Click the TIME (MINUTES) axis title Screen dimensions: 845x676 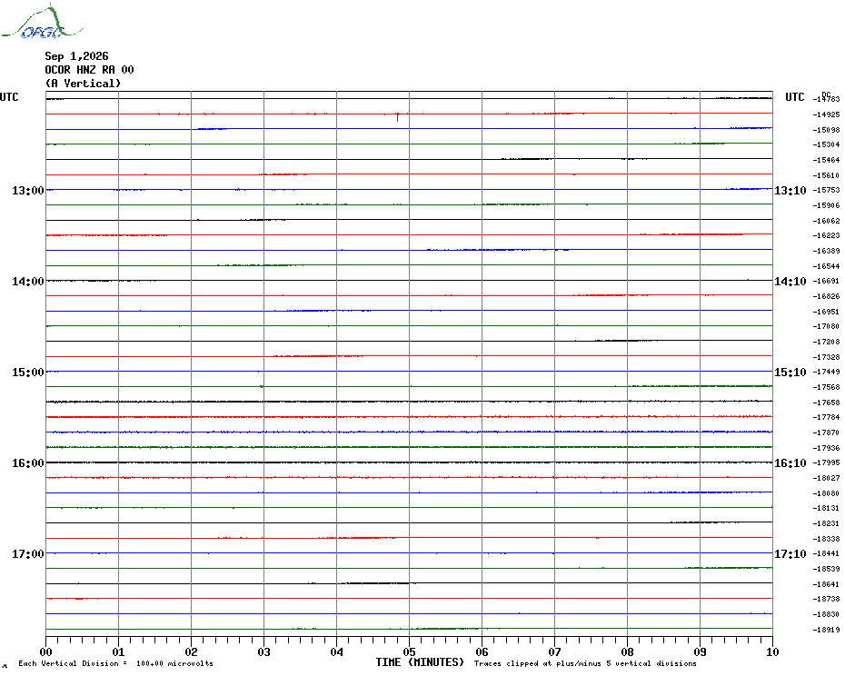[x=420, y=662]
